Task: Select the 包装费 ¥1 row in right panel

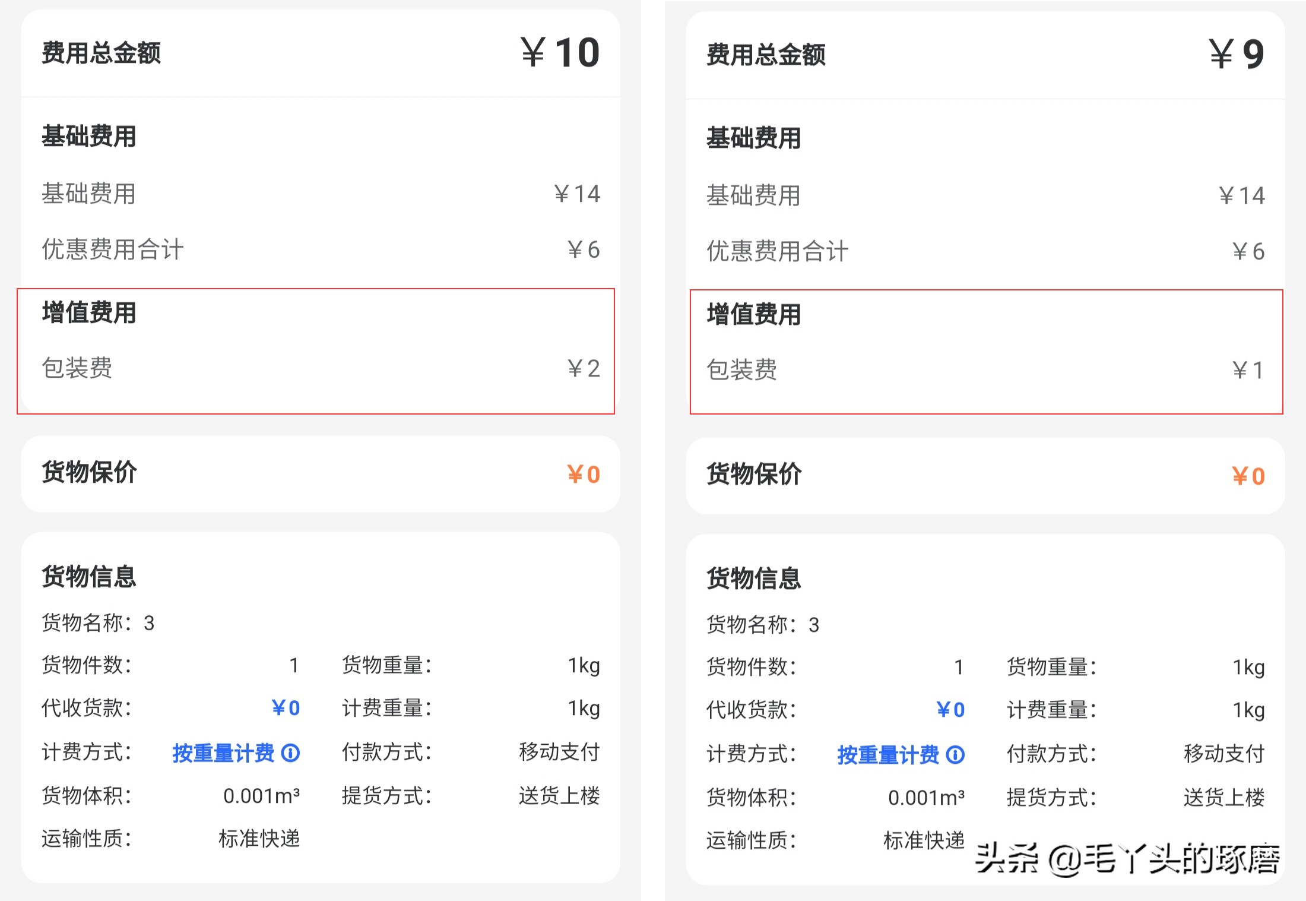Action: (985, 371)
